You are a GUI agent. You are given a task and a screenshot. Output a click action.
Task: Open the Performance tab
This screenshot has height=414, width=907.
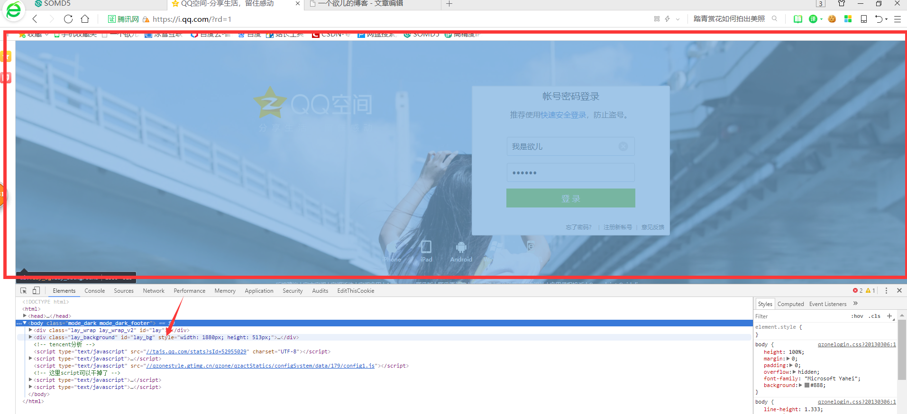tap(190, 291)
